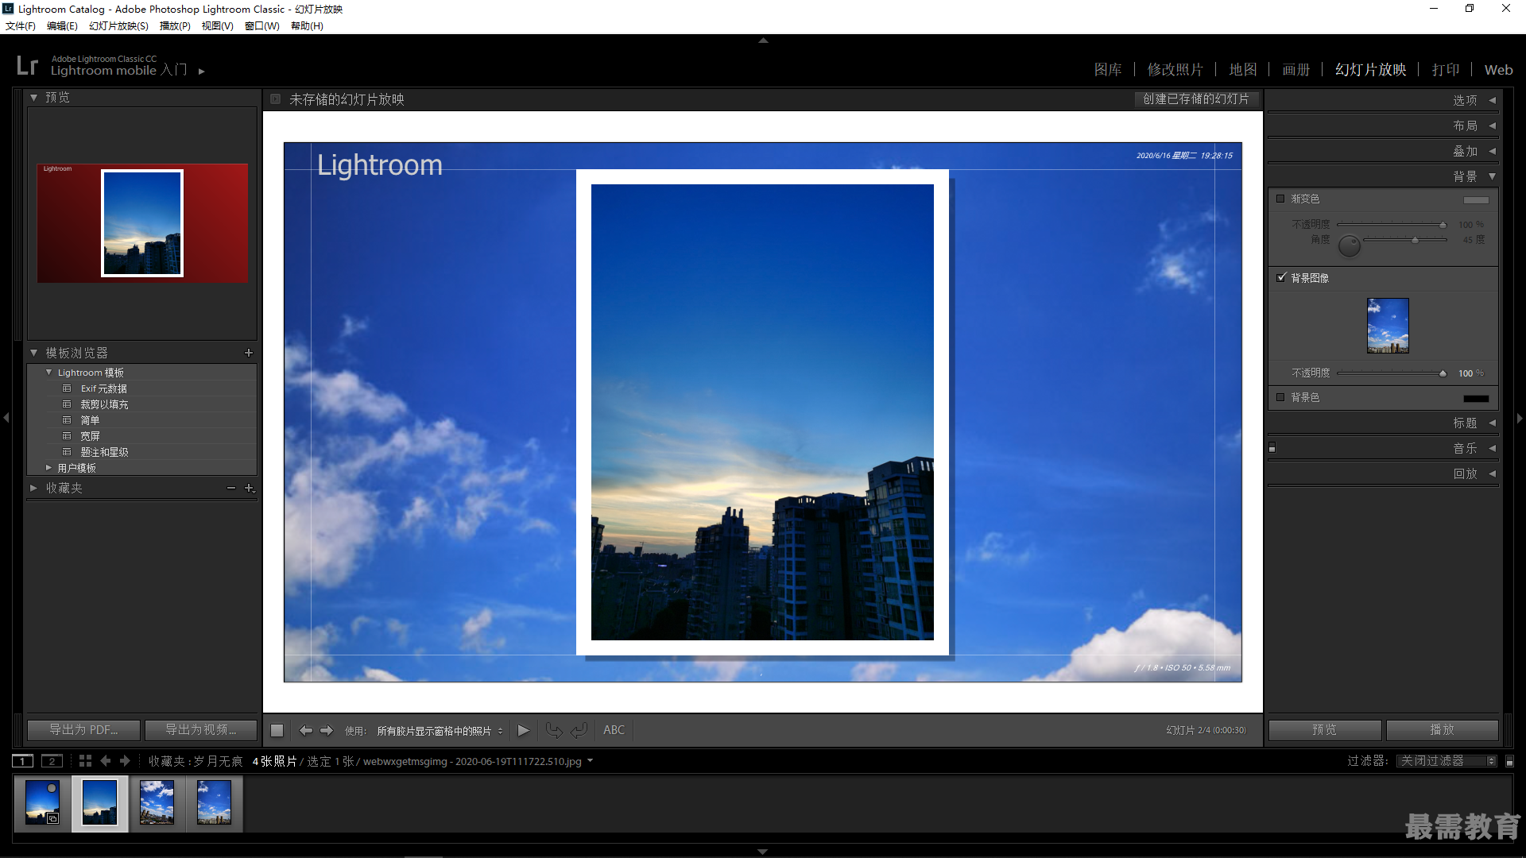Select Widescreen template 宽屏
Image resolution: width=1526 pixels, height=858 pixels.
pos(90,436)
